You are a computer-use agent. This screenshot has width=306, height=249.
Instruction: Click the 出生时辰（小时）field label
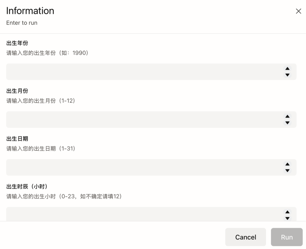[x=27, y=187]
